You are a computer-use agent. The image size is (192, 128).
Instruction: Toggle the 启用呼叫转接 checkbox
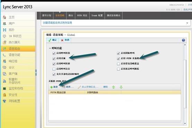54,53
